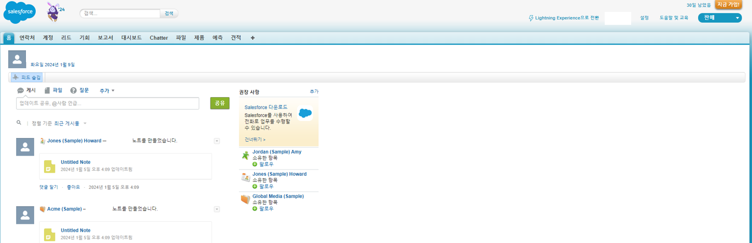This screenshot has width=752, height=243.
Task: Open the 견적 tab
Action: coord(236,38)
